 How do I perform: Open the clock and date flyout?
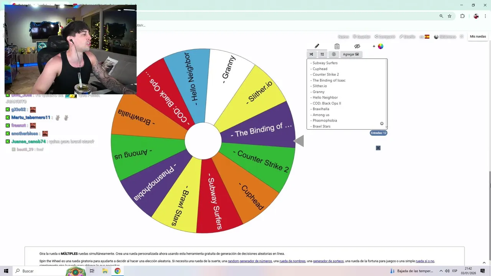[x=468, y=271]
